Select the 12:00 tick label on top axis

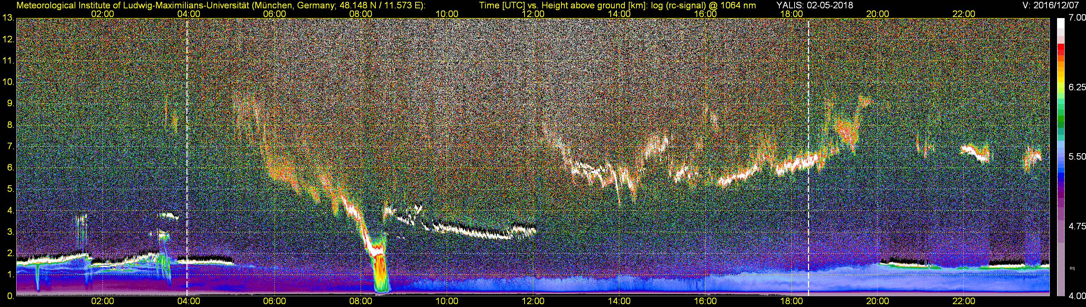(x=533, y=14)
